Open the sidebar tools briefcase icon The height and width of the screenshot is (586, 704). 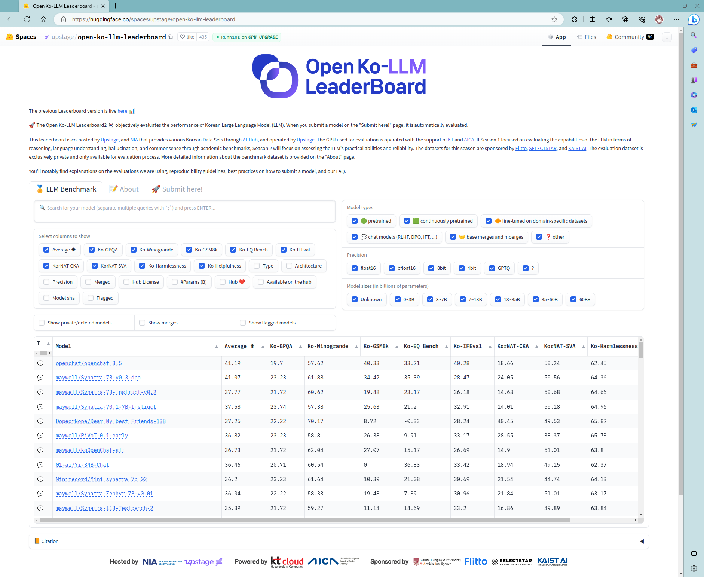694,65
